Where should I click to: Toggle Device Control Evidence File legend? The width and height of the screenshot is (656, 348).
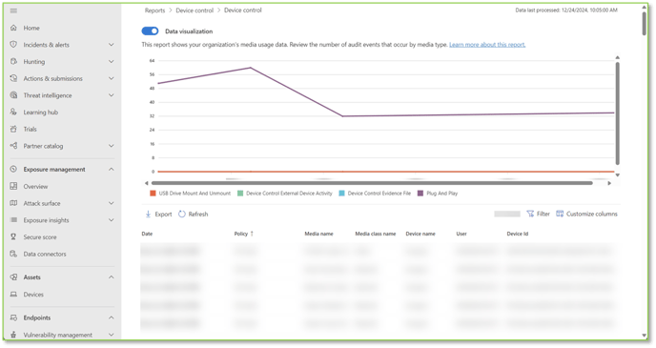click(375, 194)
